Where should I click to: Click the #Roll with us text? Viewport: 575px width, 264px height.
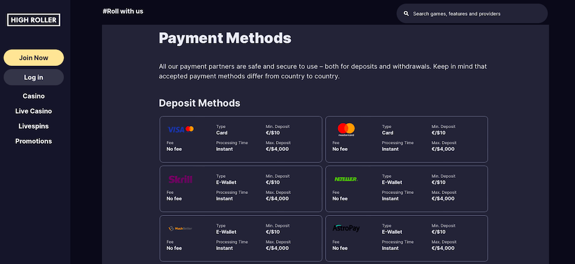123,12
